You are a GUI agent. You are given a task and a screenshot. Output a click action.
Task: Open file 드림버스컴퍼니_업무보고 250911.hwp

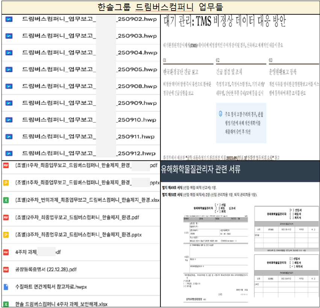coord(88,136)
